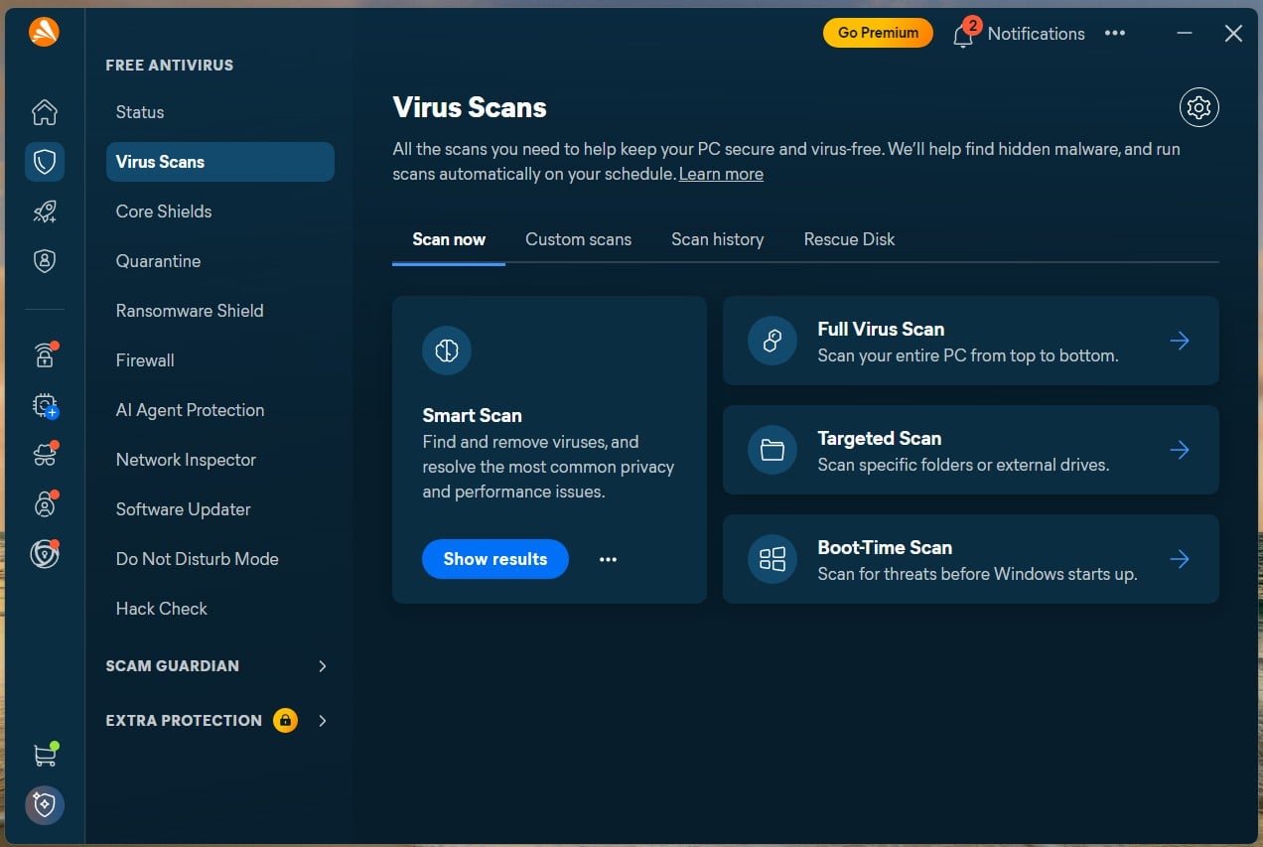
Task: Open the Notifications bell icon
Action: click(963, 35)
